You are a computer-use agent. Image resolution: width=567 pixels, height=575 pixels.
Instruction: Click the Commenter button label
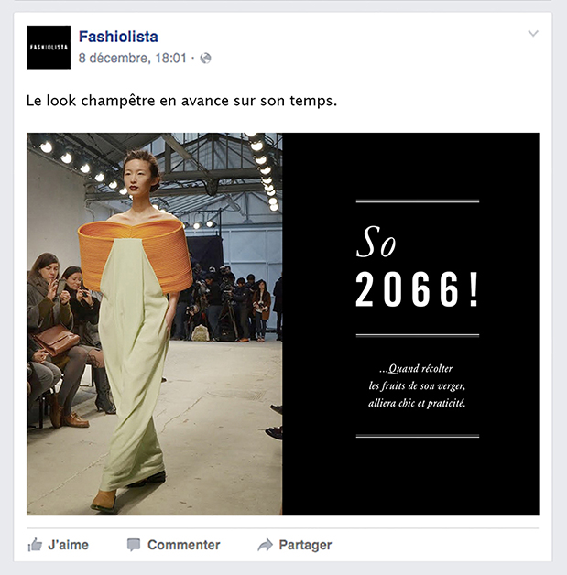[184, 545]
